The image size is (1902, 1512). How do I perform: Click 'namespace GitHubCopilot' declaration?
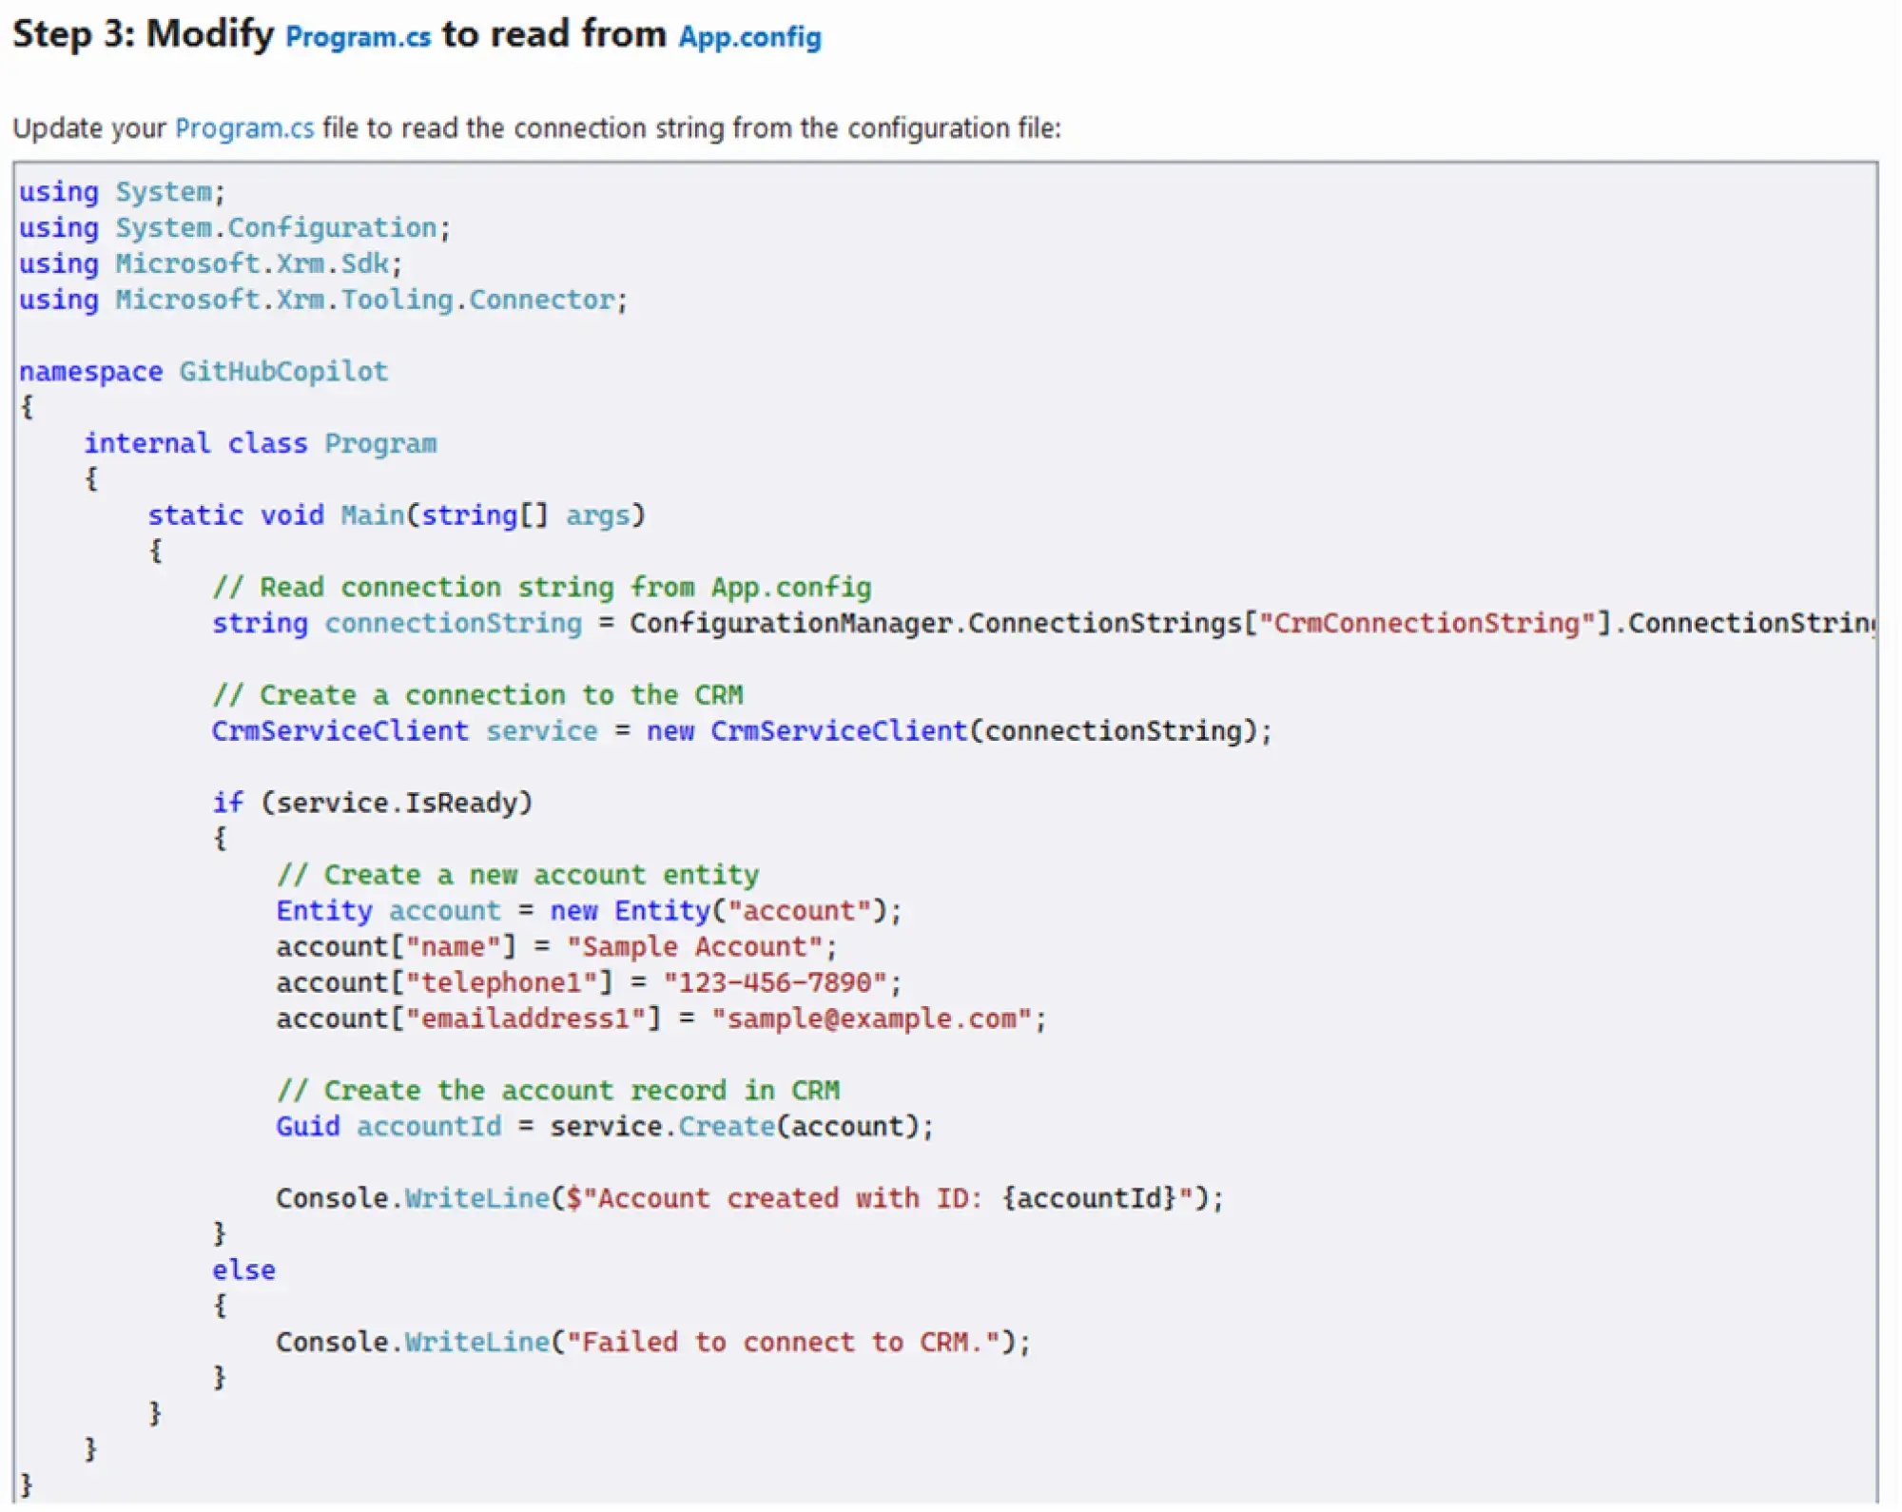coord(204,373)
